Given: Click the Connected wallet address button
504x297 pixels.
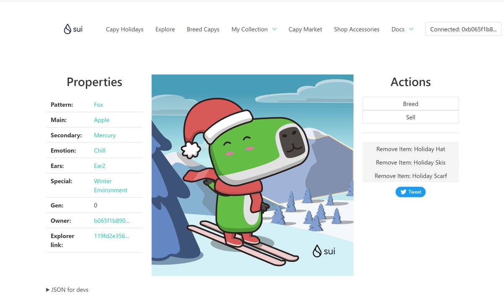Looking at the screenshot, I should [464, 29].
